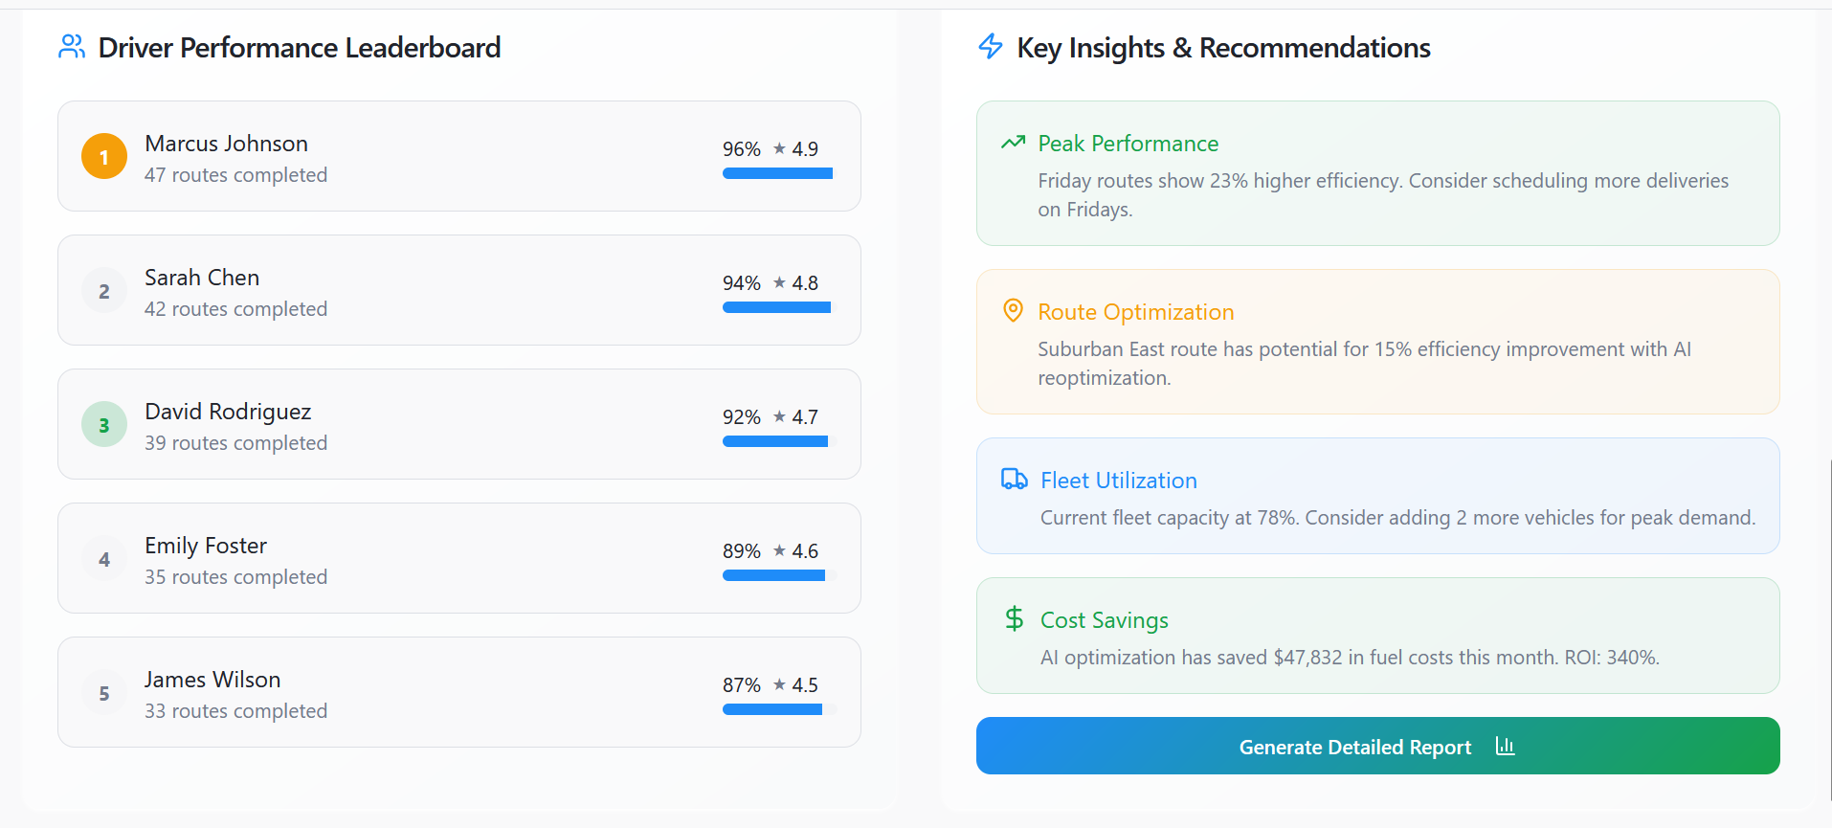Click the trending-up Peak Performance icon
This screenshot has width=1832, height=828.
click(x=1013, y=143)
